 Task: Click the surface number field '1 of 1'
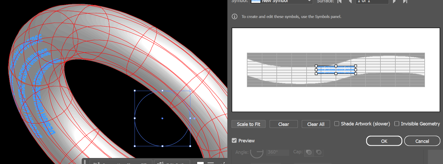point(372,1)
